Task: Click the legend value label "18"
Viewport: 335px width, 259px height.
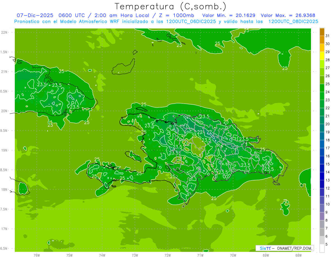Action: pos(328,140)
